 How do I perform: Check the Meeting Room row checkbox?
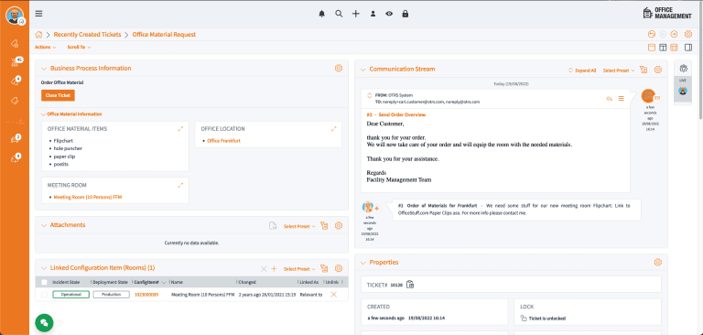pyautogui.click(x=44, y=295)
